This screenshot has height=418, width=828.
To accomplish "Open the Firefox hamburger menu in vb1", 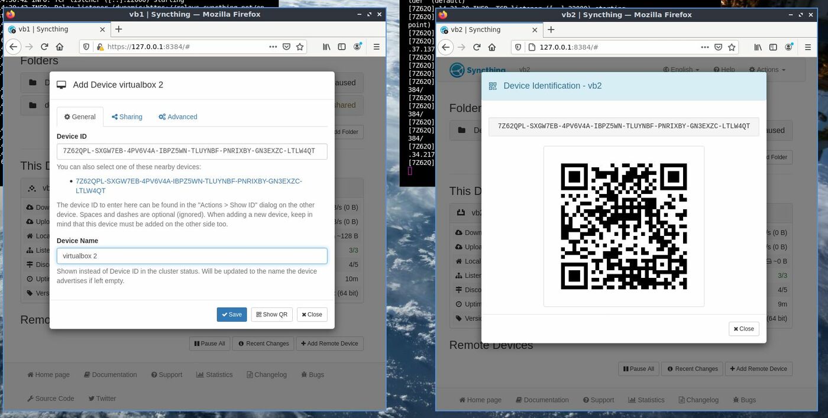I will (x=376, y=47).
